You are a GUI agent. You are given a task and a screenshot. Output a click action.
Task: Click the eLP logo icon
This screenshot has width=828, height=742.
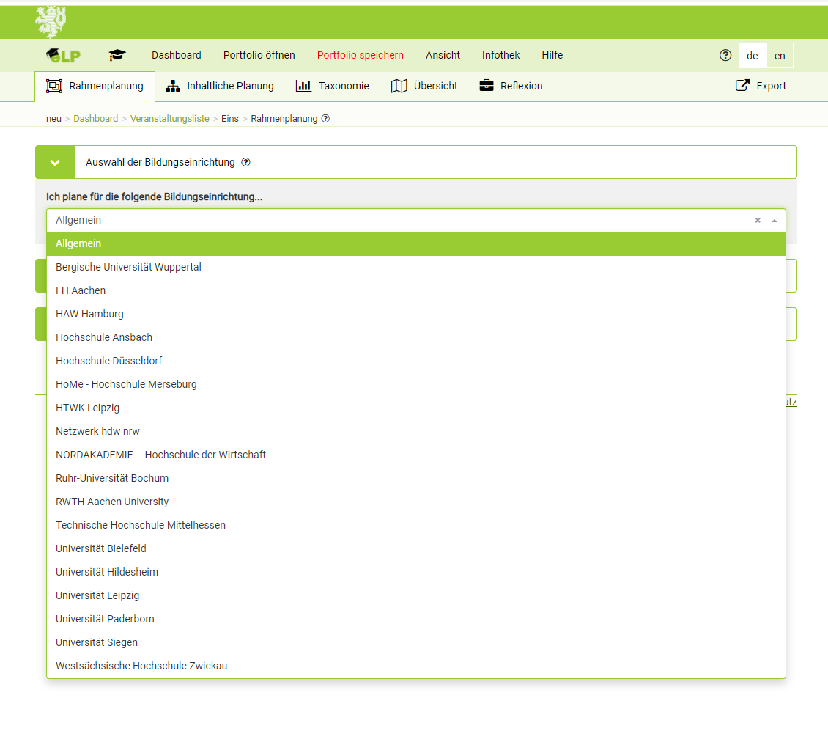pos(63,55)
